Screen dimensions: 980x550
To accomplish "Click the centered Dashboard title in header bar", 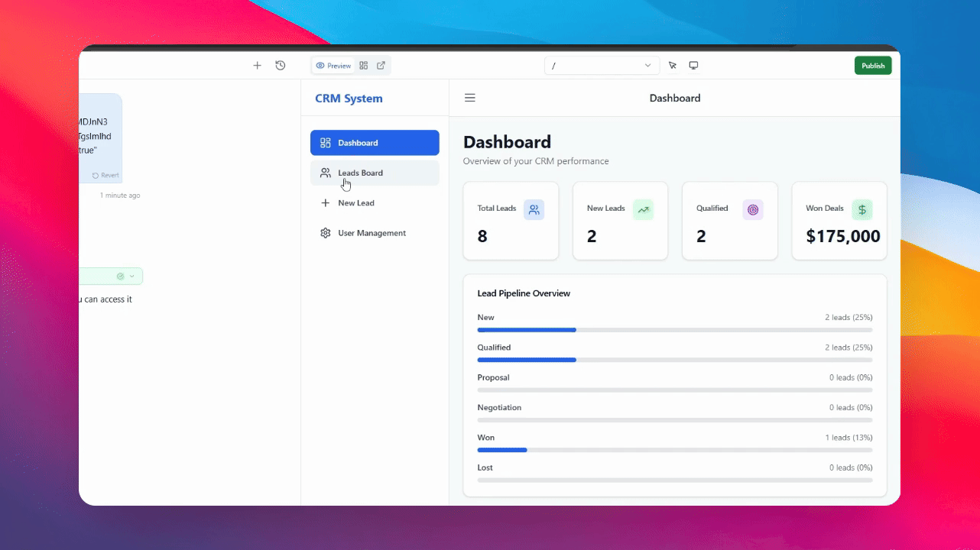I will coord(675,98).
